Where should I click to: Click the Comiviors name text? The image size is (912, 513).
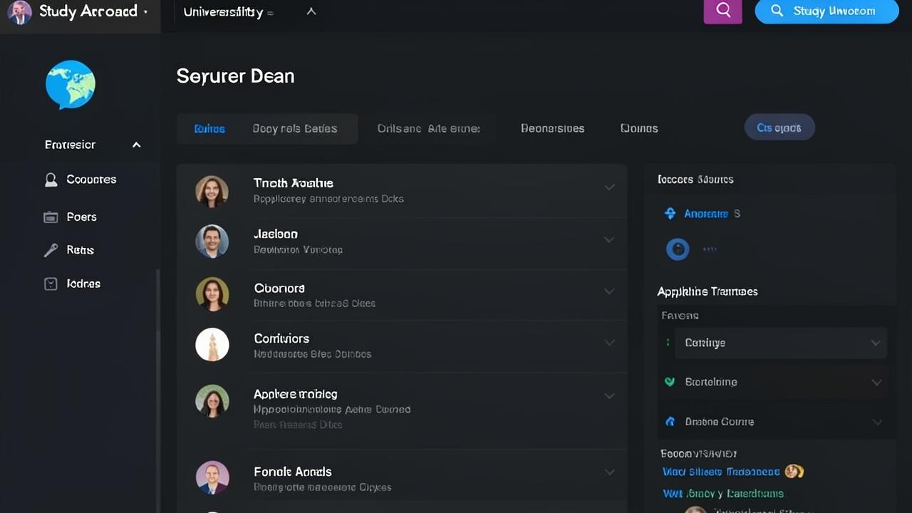pos(281,338)
